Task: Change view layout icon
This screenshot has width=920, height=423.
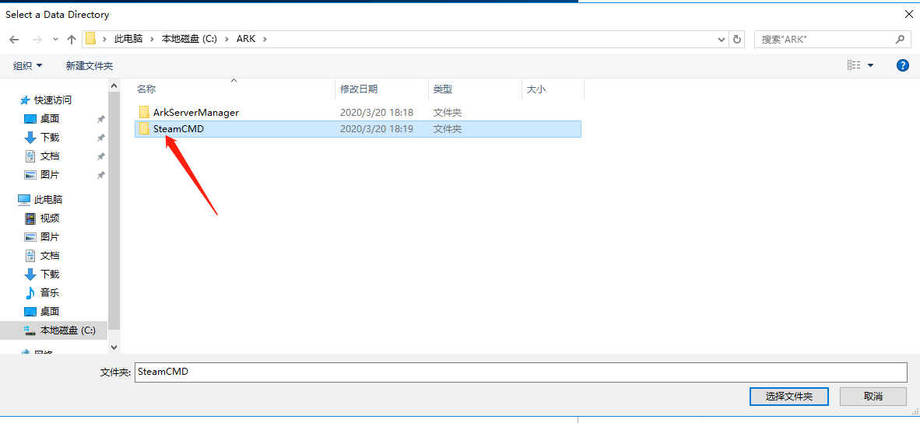Action: [x=855, y=65]
